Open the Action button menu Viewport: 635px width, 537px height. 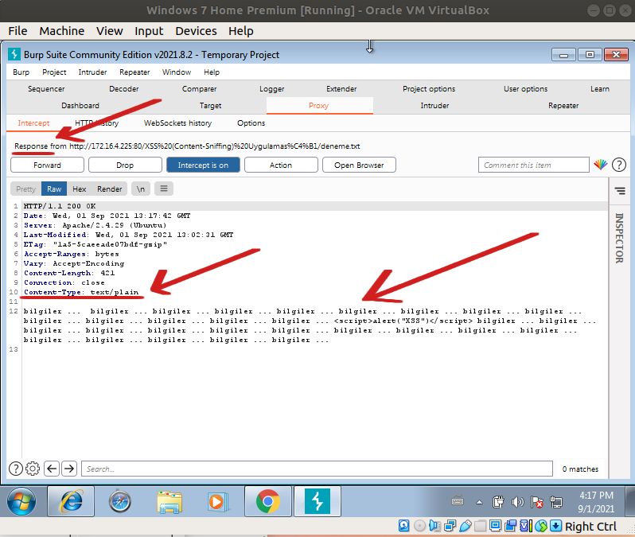pyautogui.click(x=281, y=165)
